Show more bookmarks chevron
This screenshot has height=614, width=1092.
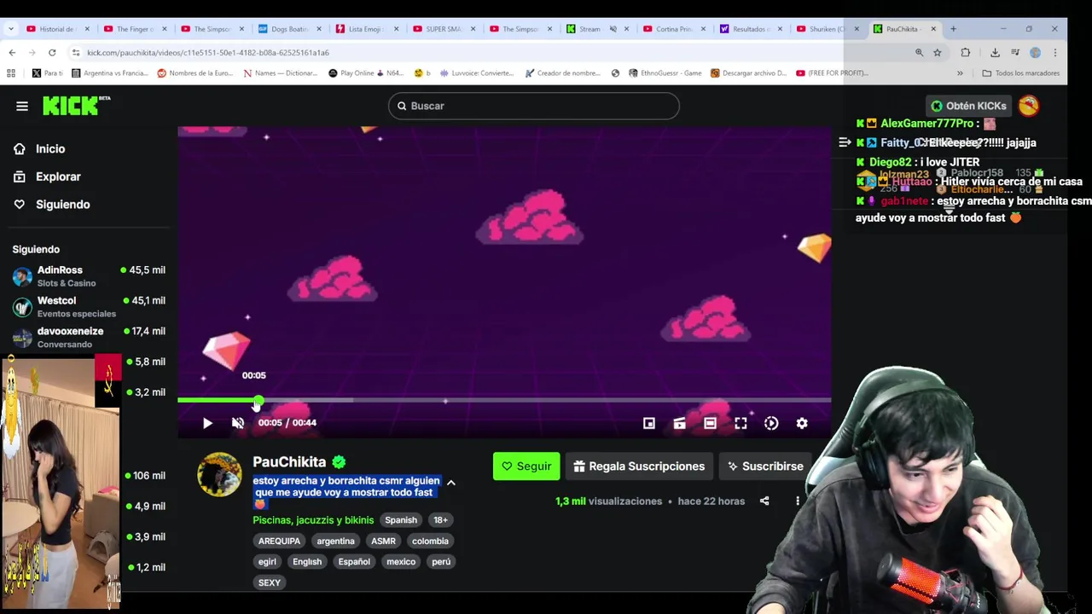960,73
